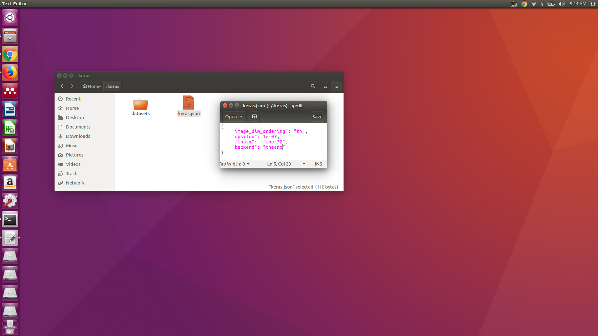
Task: Open Wi-Fi network indicator
Action: [534, 4]
